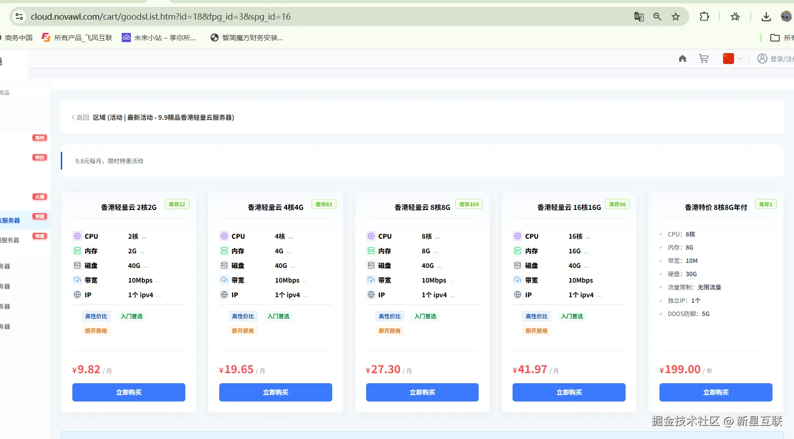Screen dimensions: 794x439
Task: Click the 入门首选 tag on the 4核4G card
Action: pos(279,316)
